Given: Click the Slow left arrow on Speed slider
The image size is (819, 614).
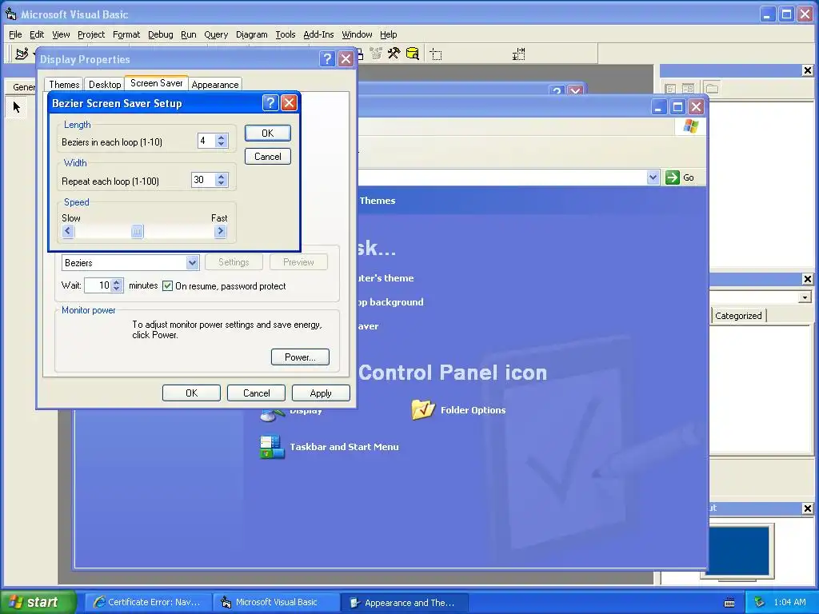Looking at the screenshot, I should coord(68,231).
